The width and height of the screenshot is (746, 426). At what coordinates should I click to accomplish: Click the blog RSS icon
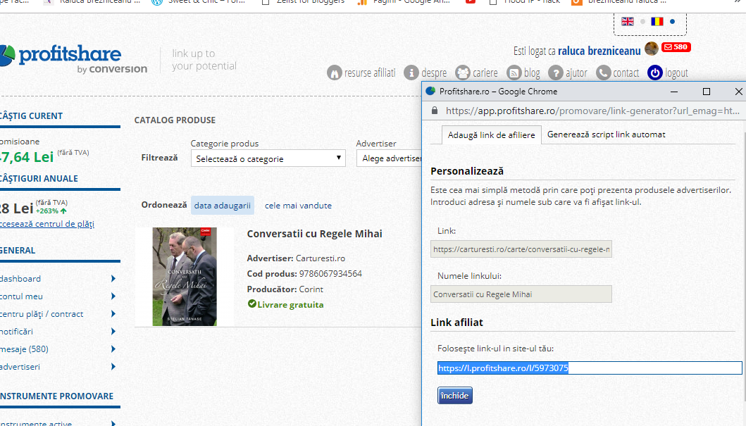pos(514,73)
